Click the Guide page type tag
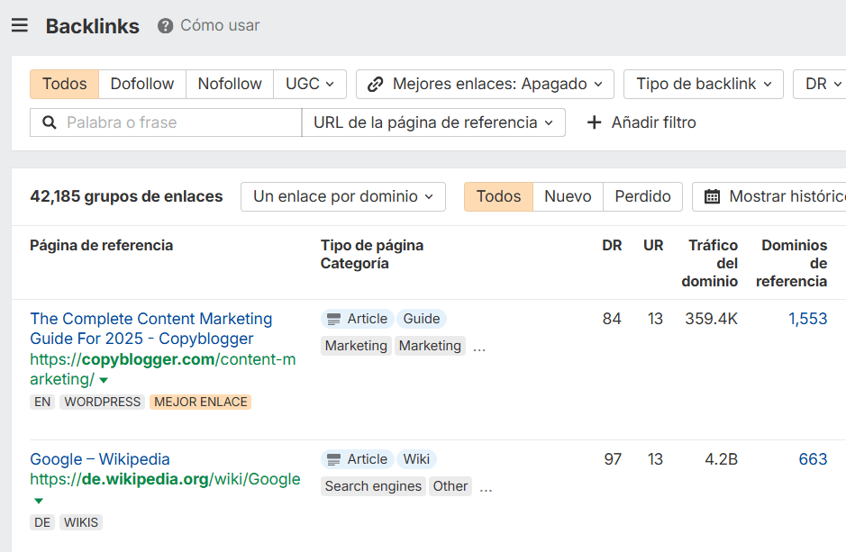The width and height of the screenshot is (846, 552). [422, 319]
